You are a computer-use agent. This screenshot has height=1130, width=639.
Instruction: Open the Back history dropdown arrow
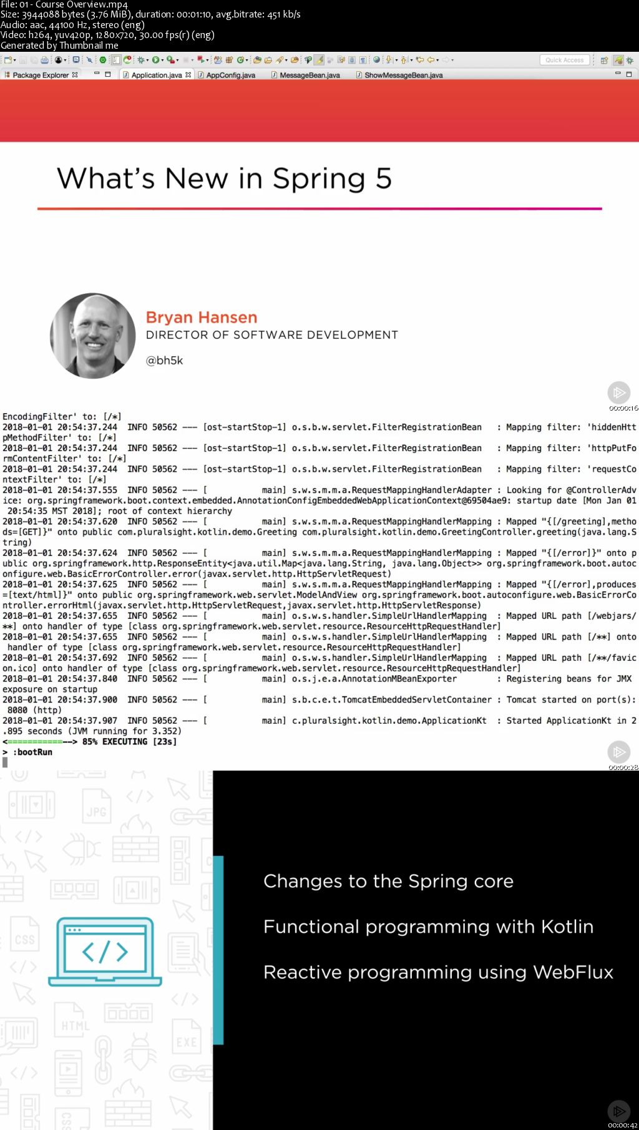(437, 61)
